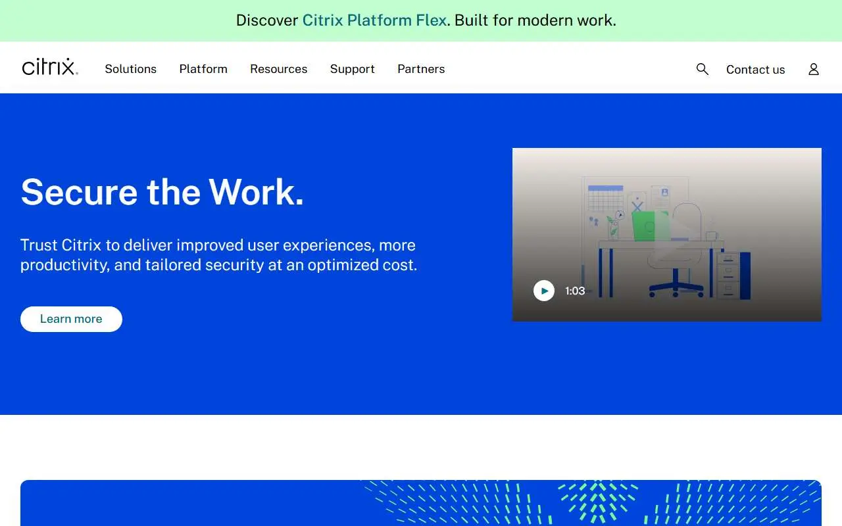Follow the Citrix Platform Flex link
This screenshot has height=526, width=842.
pos(374,20)
